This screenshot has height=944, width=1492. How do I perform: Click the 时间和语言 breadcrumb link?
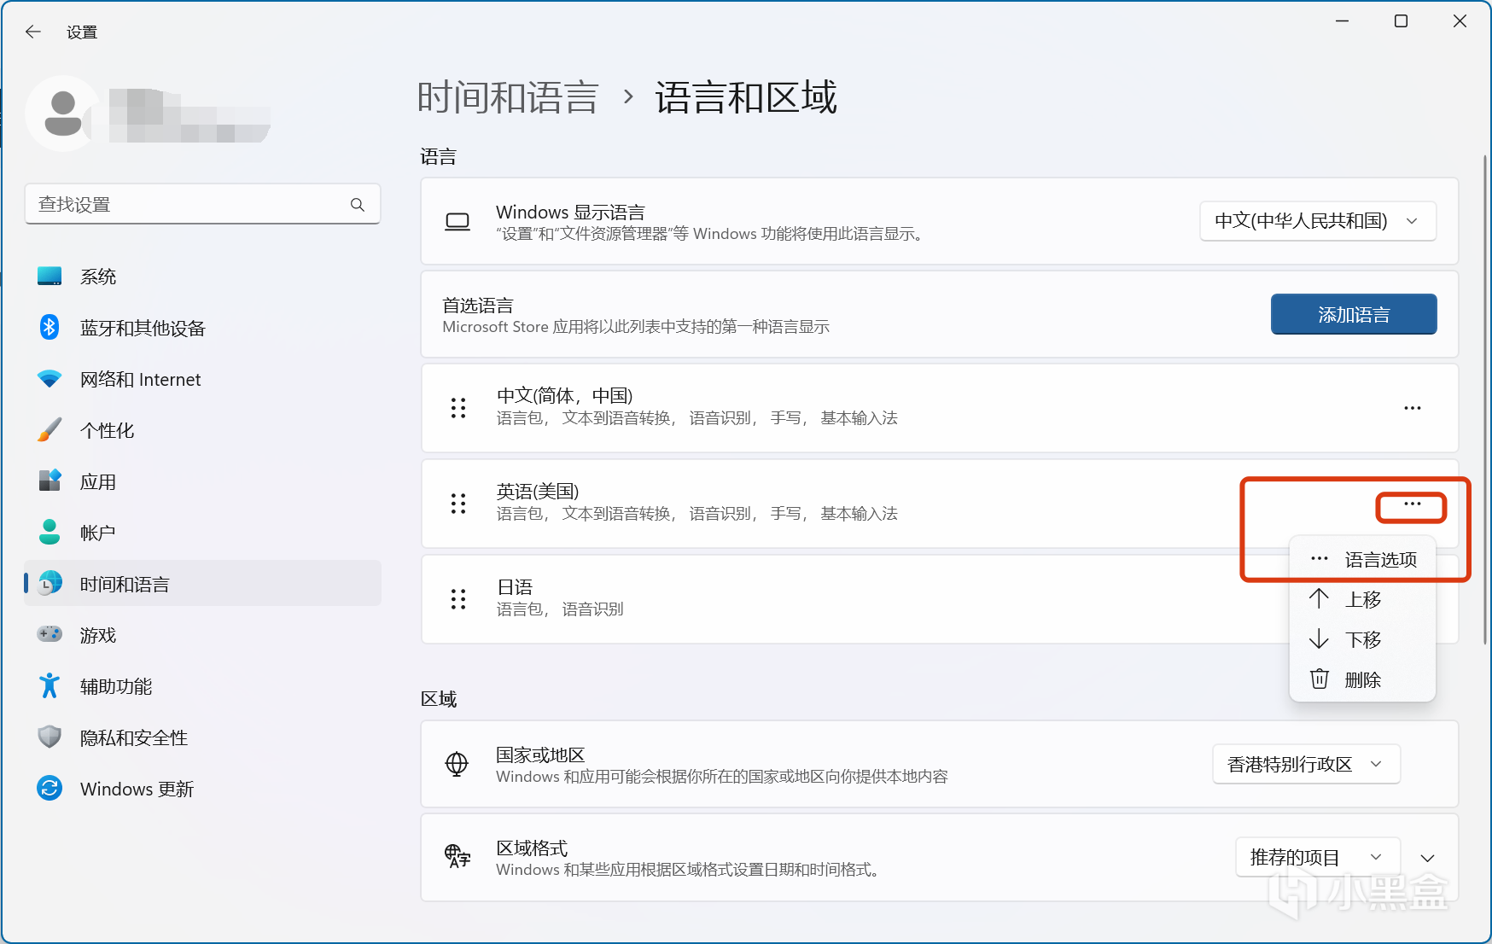point(508,97)
